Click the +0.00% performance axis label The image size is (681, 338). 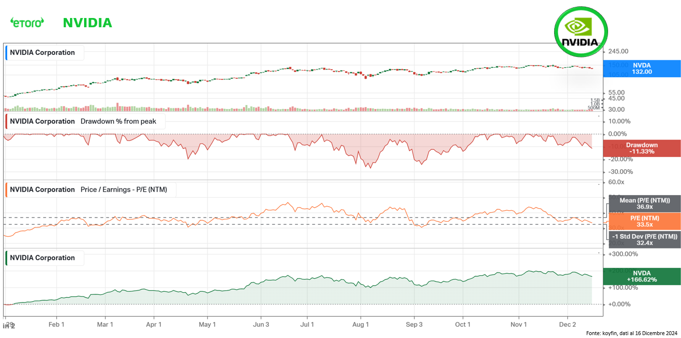[x=619, y=304]
